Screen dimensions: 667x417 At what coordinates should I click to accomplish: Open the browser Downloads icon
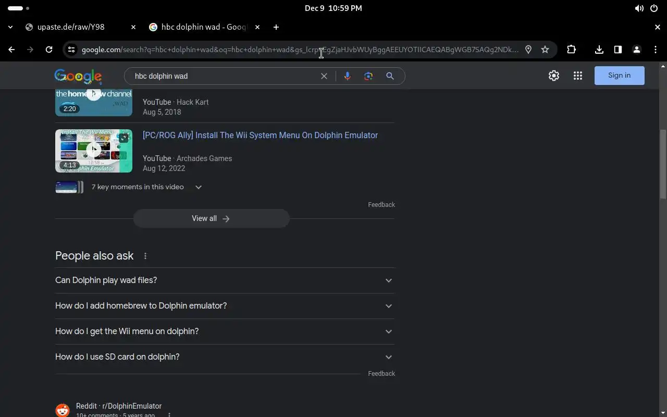pos(599,50)
